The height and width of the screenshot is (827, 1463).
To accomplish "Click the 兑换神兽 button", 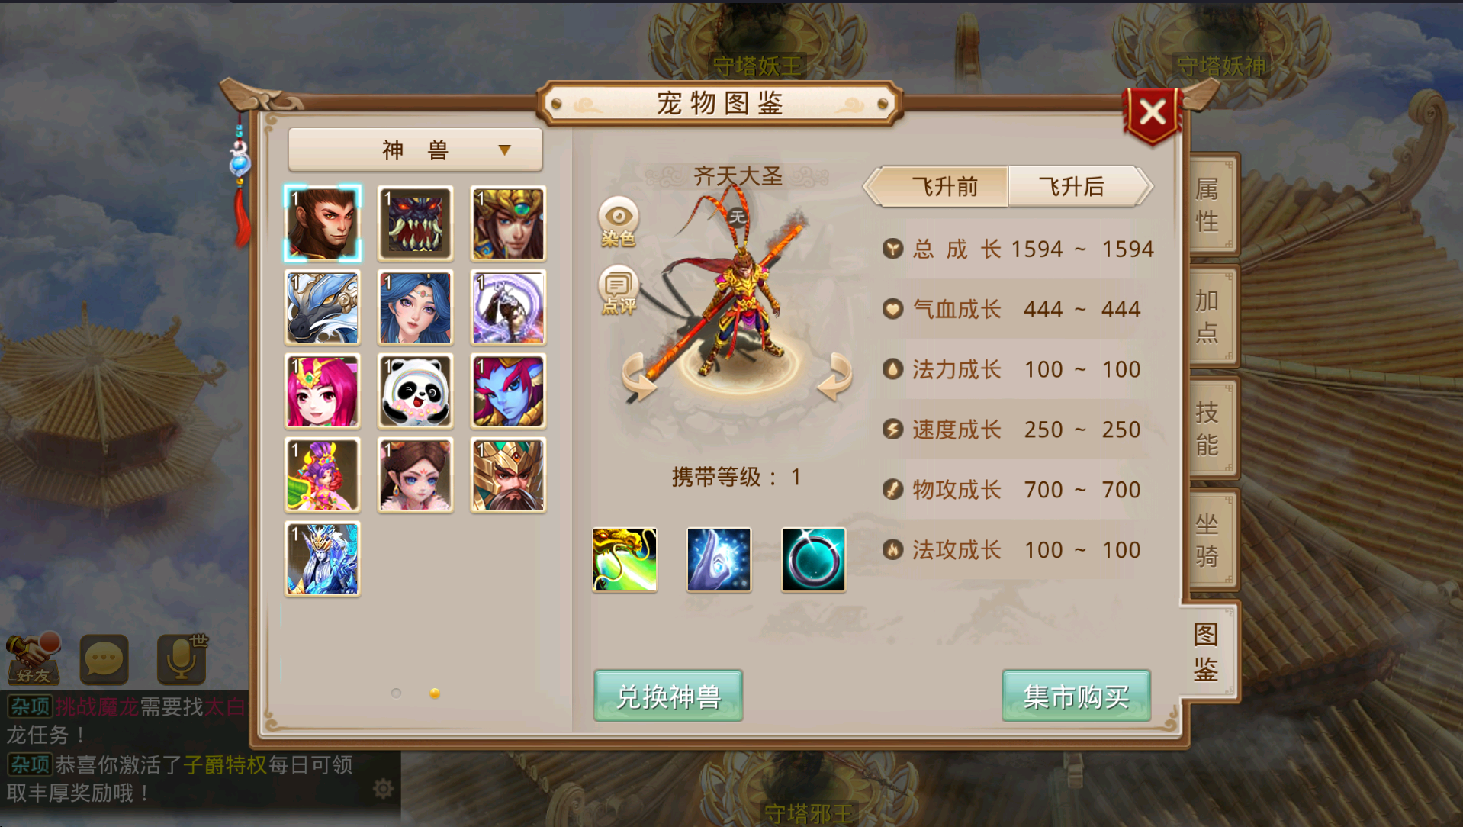I will [668, 696].
